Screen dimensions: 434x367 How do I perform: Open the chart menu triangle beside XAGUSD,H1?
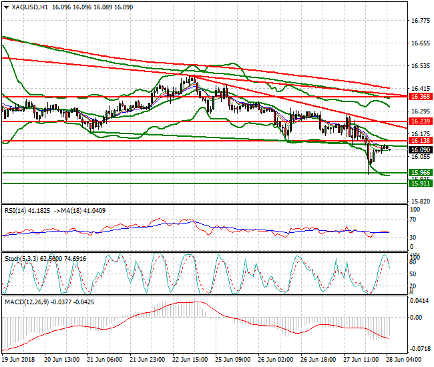[x=7, y=7]
